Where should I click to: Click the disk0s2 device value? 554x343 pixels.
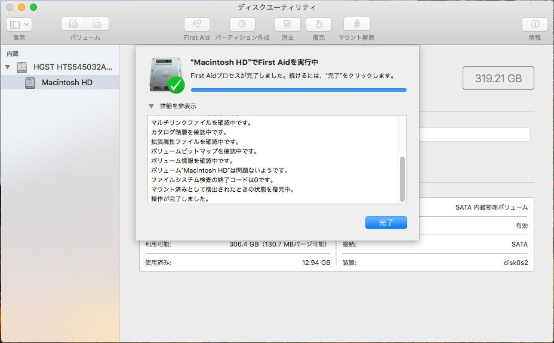[515, 263]
